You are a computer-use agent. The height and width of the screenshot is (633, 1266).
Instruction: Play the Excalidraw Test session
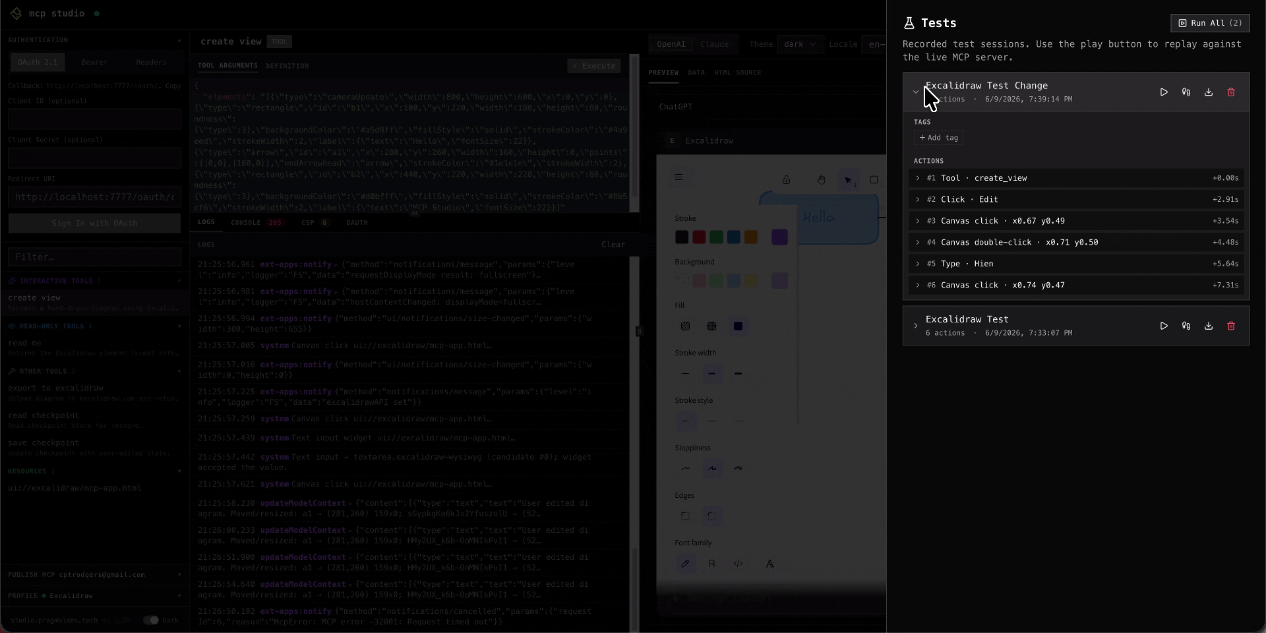click(1164, 326)
